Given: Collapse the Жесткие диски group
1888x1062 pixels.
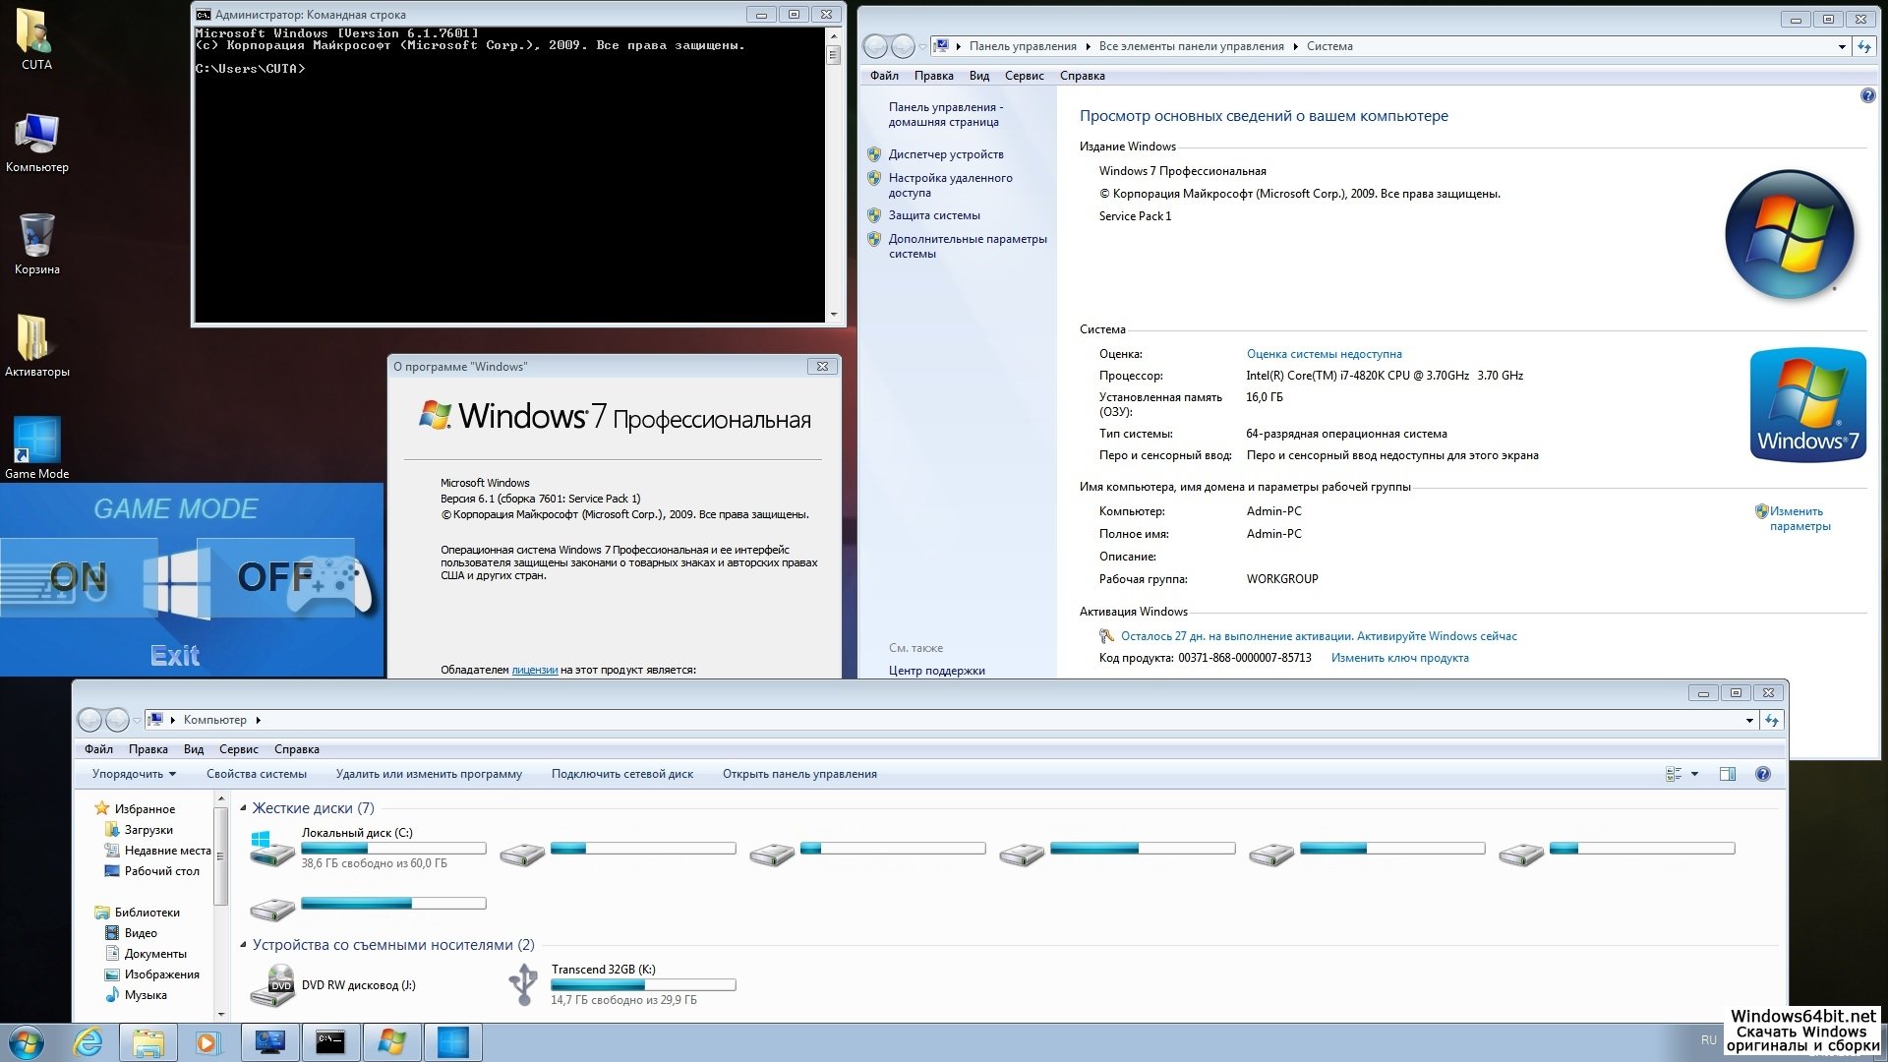Looking at the screenshot, I should pyautogui.click(x=244, y=808).
